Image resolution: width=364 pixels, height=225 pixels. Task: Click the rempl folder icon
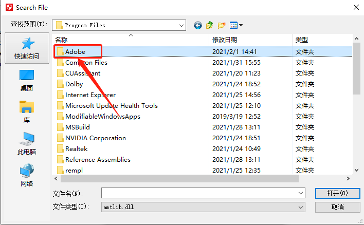[x=60, y=170]
